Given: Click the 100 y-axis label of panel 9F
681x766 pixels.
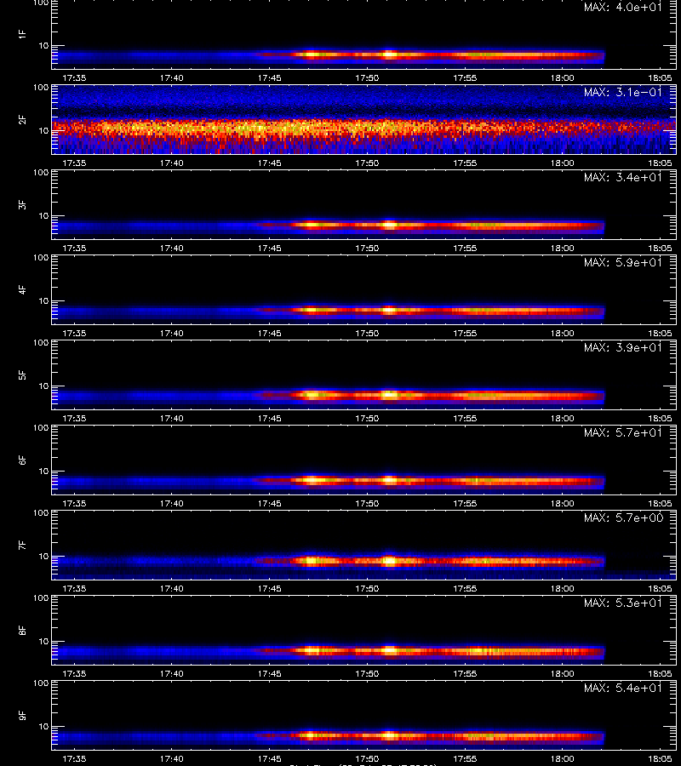Looking at the screenshot, I should (41, 683).
